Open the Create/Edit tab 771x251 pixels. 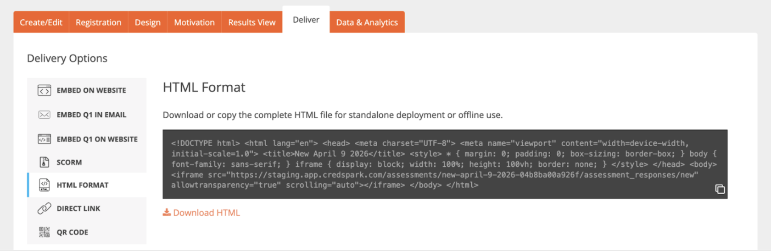point(41,22)
